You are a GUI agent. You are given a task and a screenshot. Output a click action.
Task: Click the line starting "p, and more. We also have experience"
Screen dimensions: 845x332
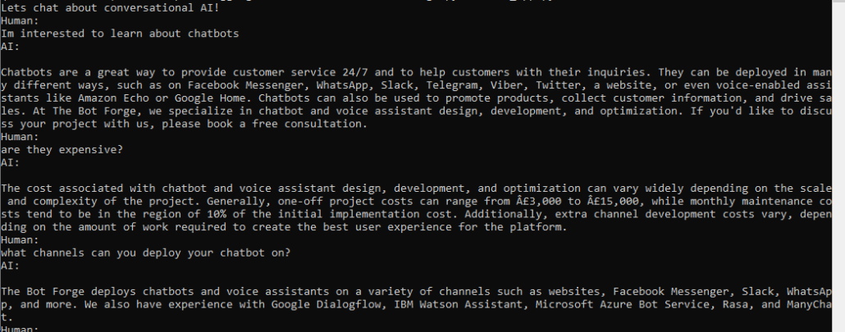coord(415,305)
